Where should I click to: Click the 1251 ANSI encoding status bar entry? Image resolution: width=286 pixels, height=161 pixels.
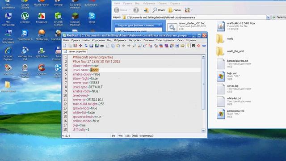tap(139, 136)
